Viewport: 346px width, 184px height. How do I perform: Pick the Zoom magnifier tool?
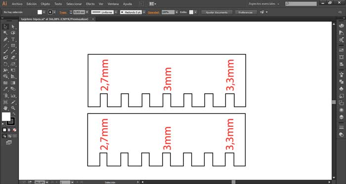(x=13, y=108)
